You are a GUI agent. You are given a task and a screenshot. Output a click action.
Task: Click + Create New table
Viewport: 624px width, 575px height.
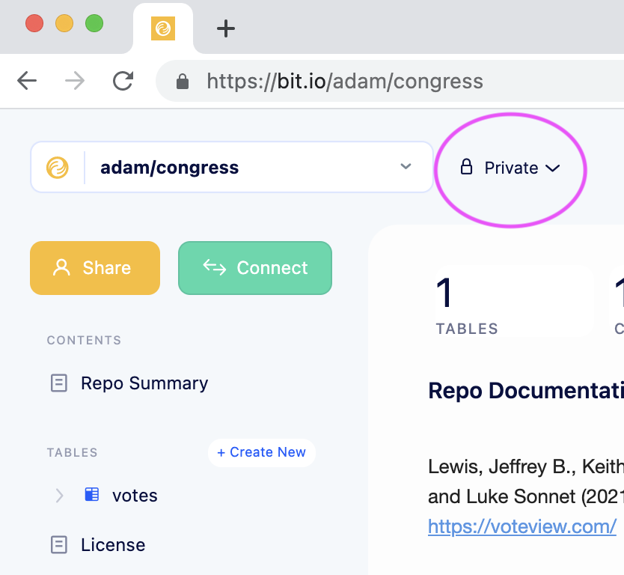pos(261,452)
